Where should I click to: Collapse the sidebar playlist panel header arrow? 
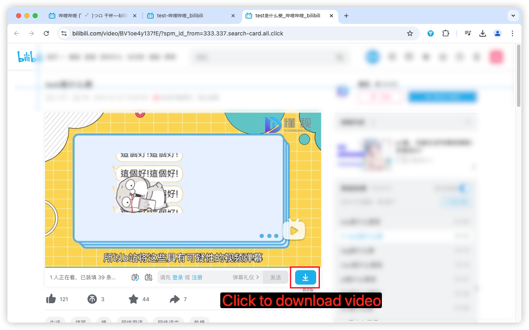click(467, 122)
